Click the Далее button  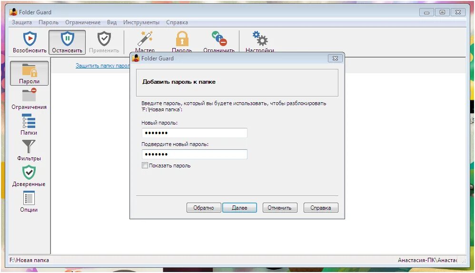coord(239,208)
